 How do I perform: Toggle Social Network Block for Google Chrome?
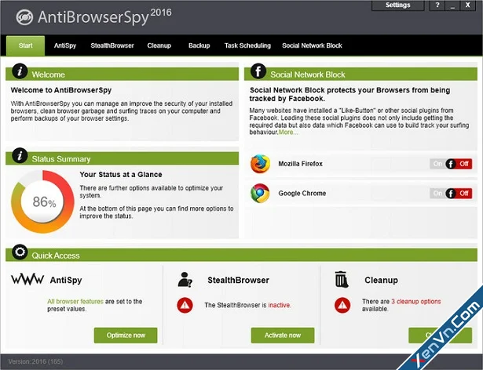pos(451,194)
